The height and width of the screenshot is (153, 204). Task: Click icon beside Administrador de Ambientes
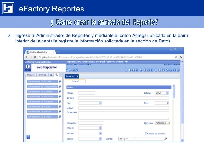pos(59,101)
